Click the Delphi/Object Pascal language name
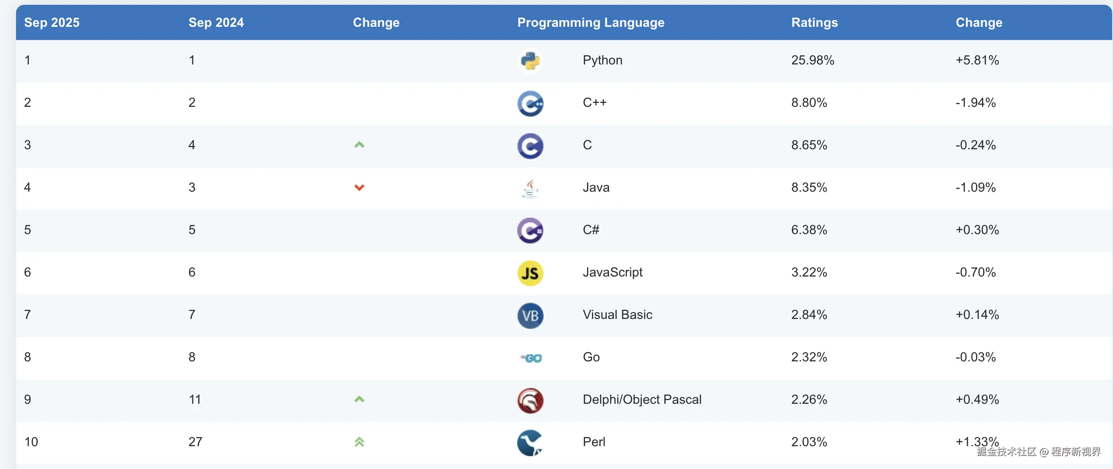Image resolution: width=1113 pixels, height=469 pixels. click(x=641, y=399)
